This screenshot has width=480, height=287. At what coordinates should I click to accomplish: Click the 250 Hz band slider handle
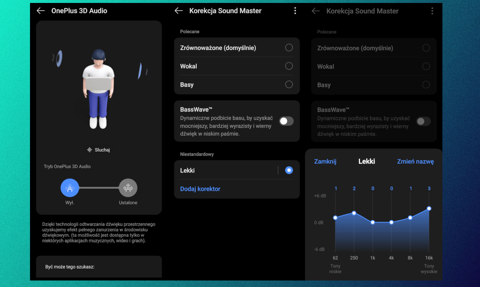pos(354,213)
